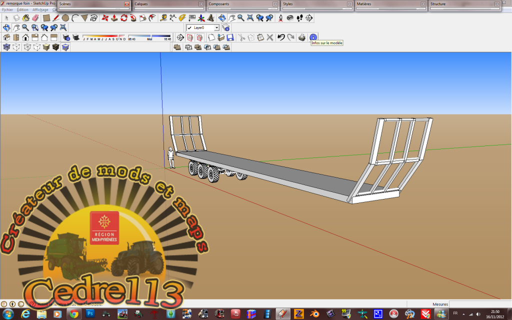512x320 pixels.
Task: Select the Arc tool
Action: 75,18
